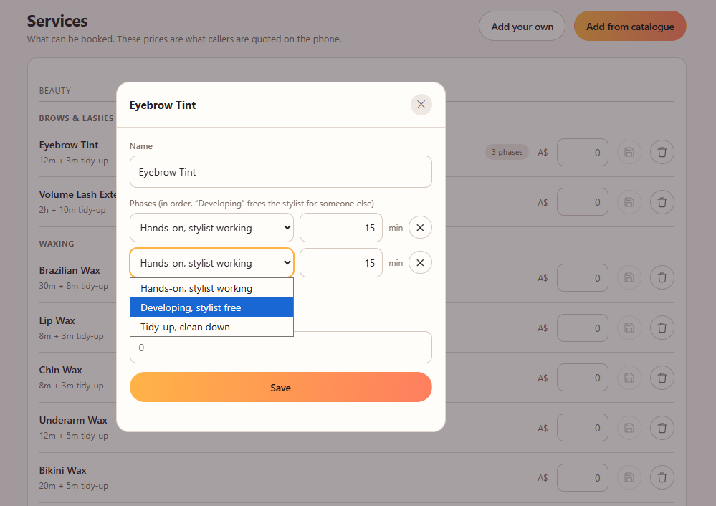The width and height of the screenshot is (716, 506).
Task: Select the 'Chin Wax' service name
Action: pos(60,370)
